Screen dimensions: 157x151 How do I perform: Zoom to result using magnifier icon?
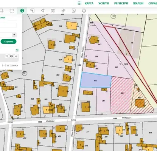pyautogui.click(x=7, y=56)
